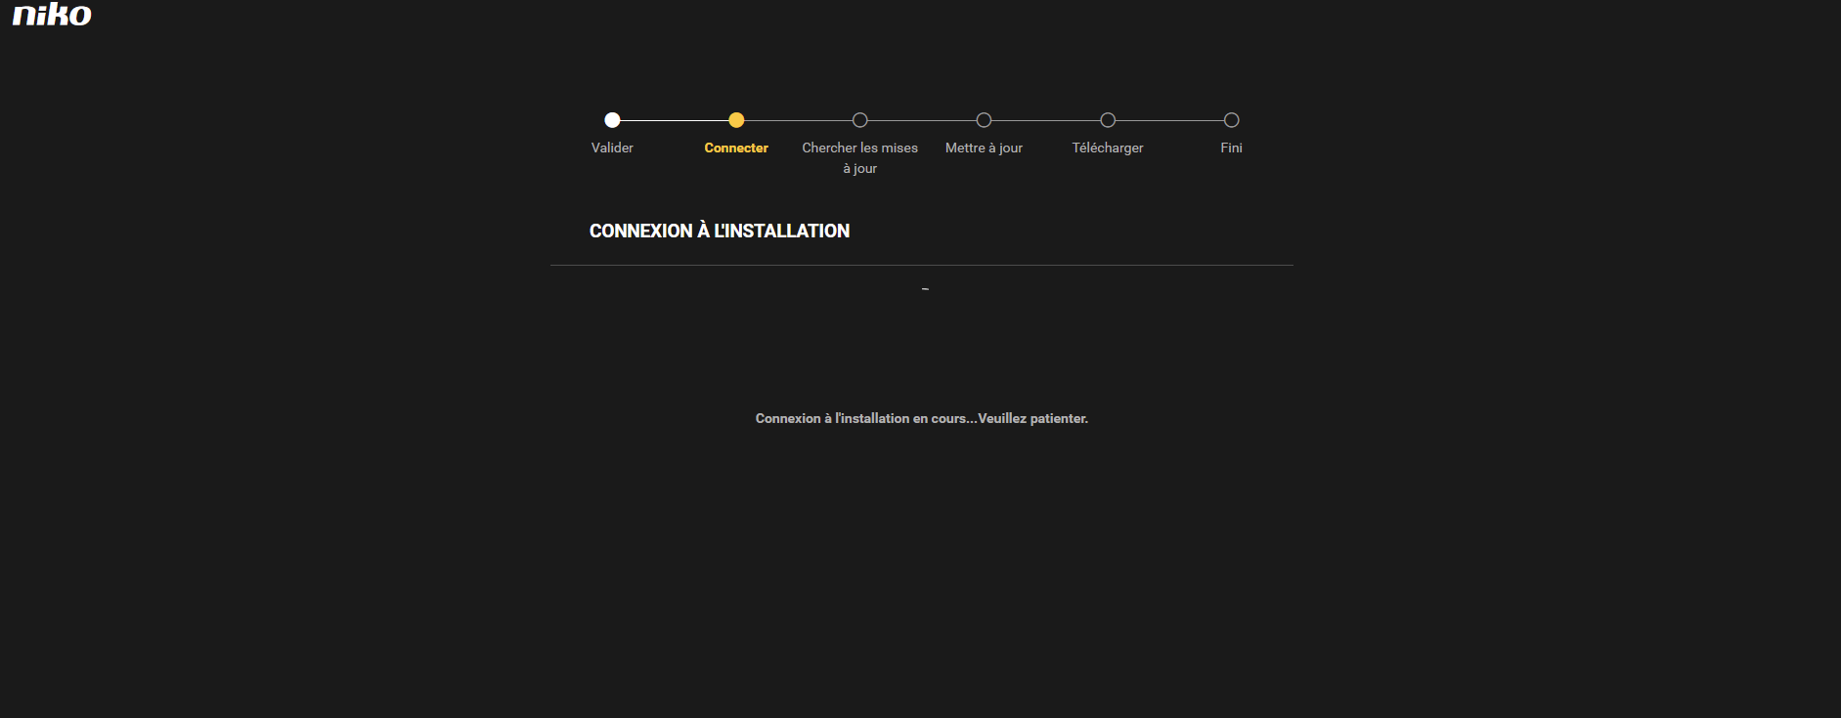This screenshot has width=1841, height=718.
Task: Go to the Valider step label
Action: [612, 148]
